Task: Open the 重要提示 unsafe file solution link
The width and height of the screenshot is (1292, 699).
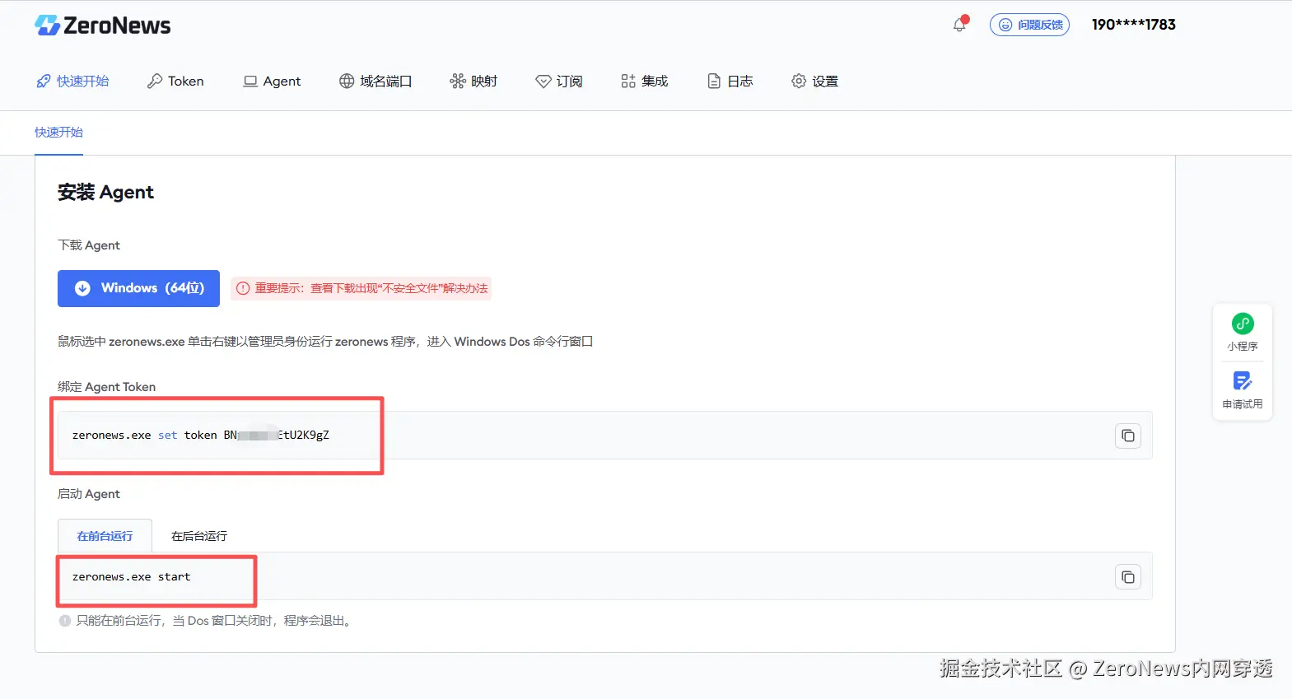Action: coord(361,288)
